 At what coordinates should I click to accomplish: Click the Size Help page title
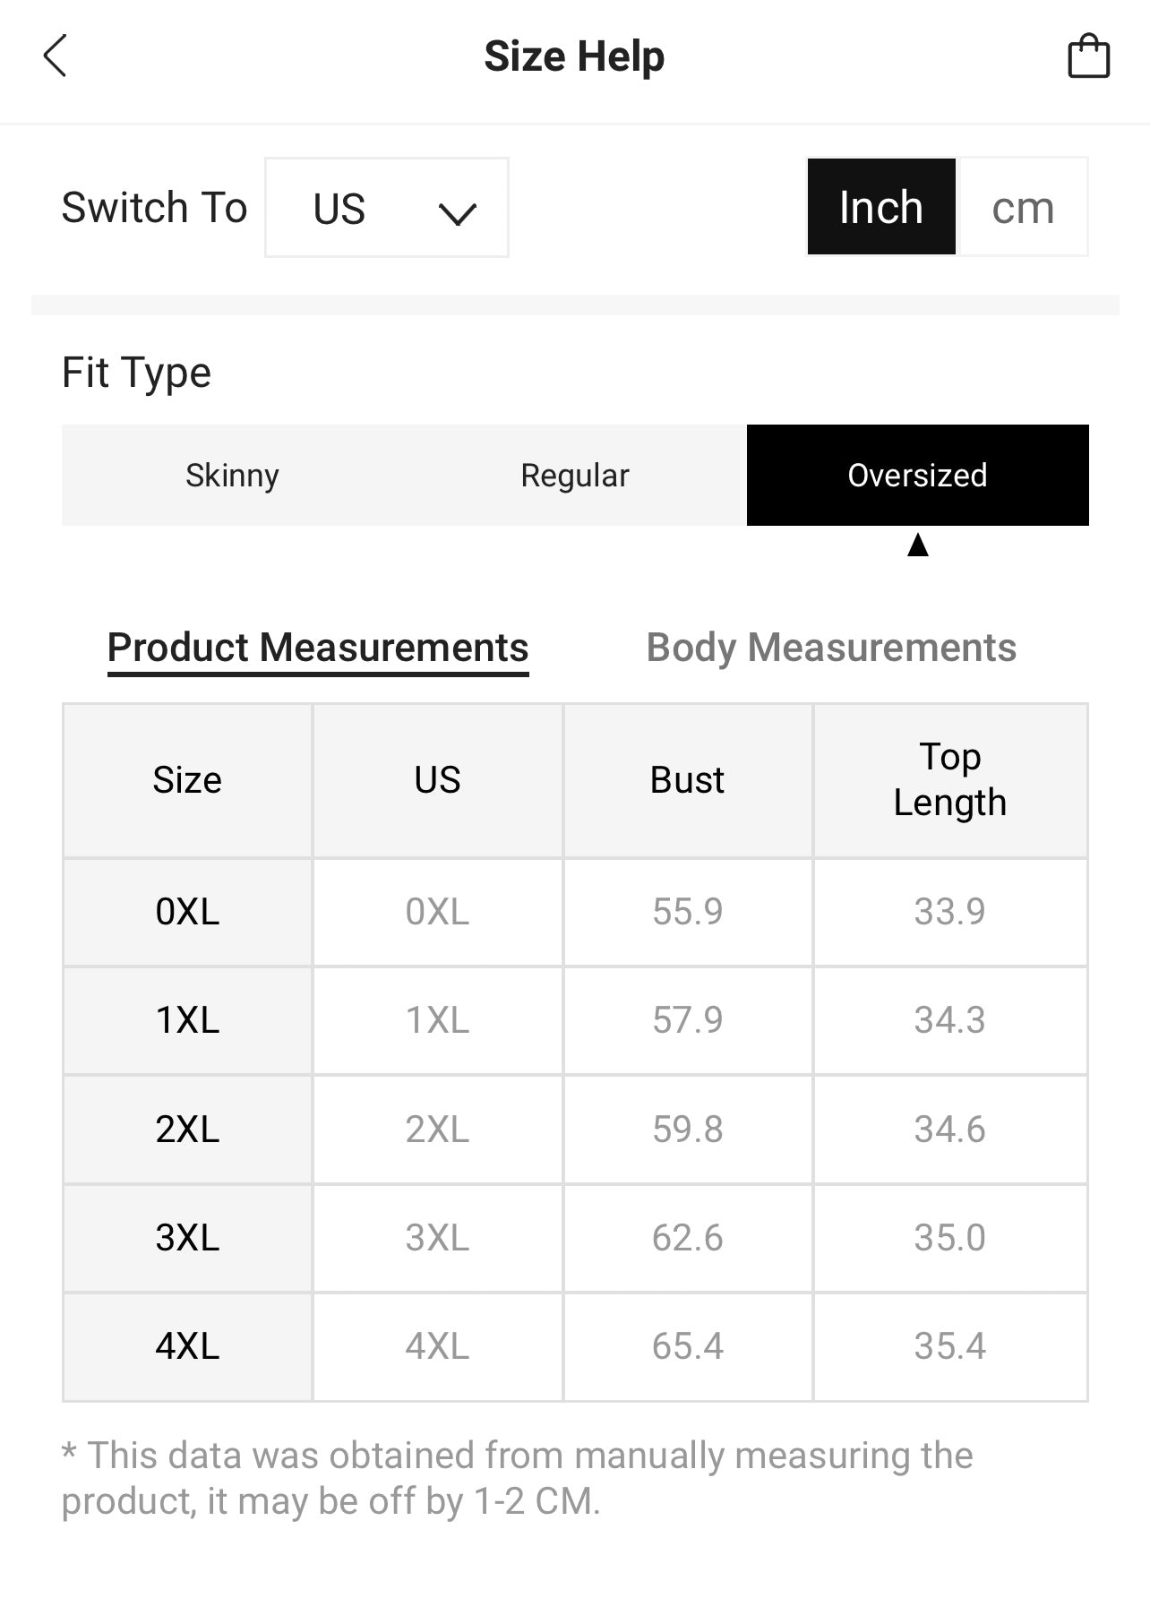click(574, 56)
